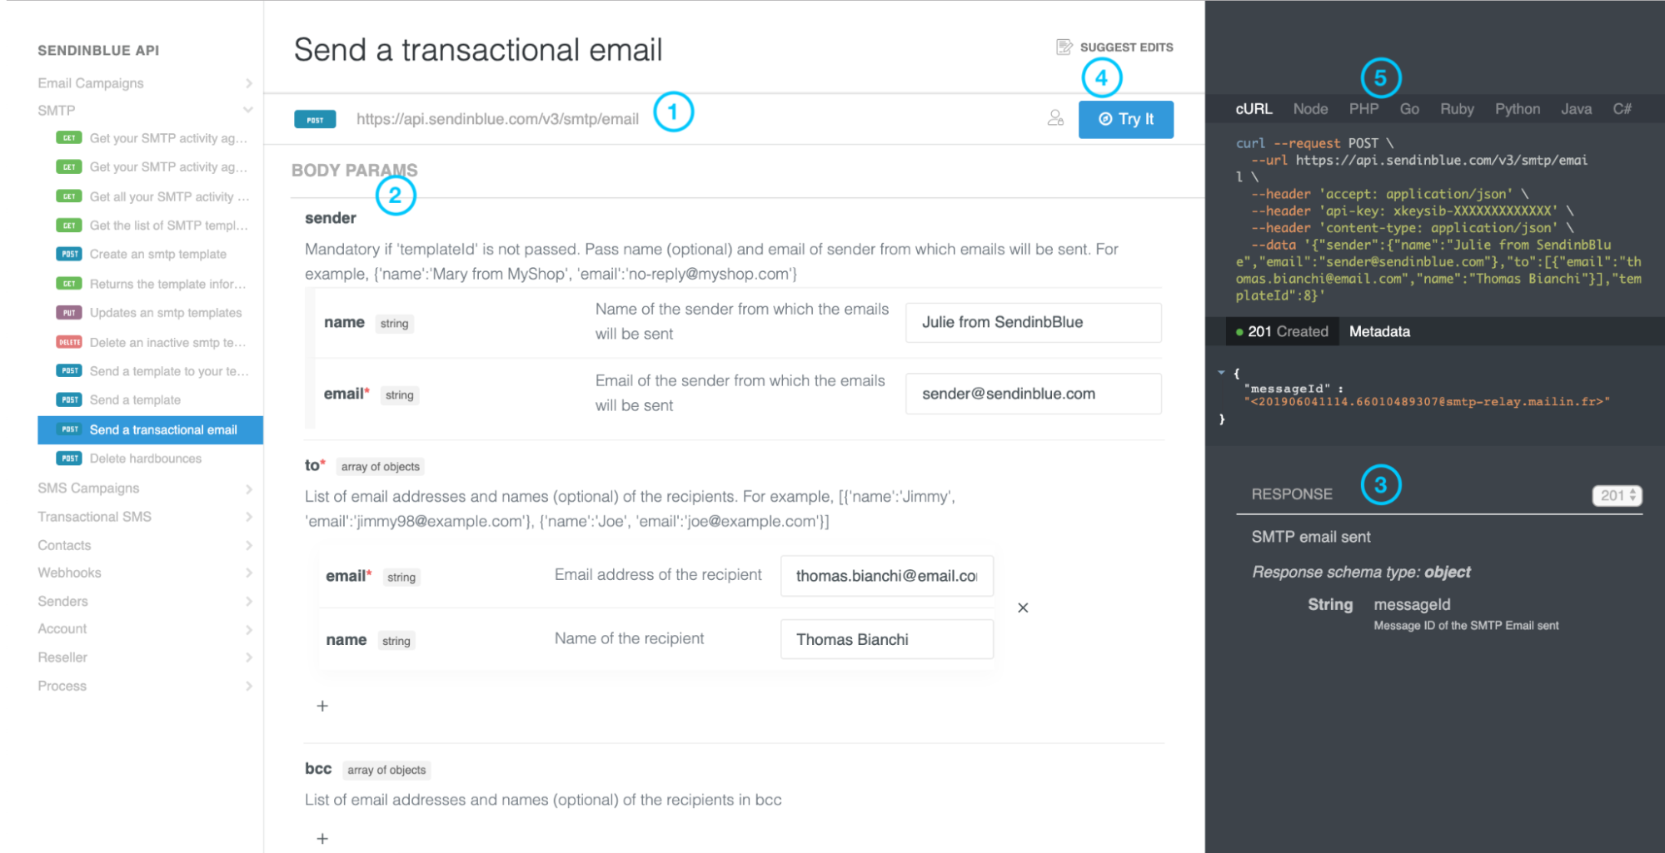Open the 201 response code selector
This screenshot has height=853, width=1665.
coord(1616,495)
